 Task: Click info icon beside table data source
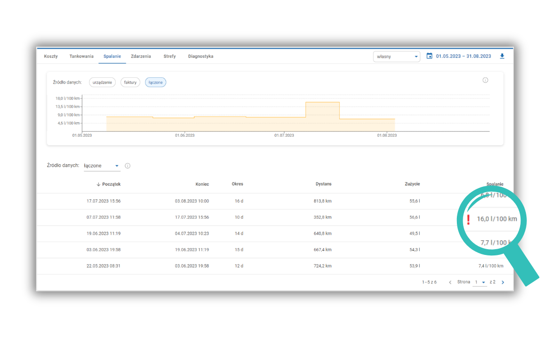click(127, 166)
